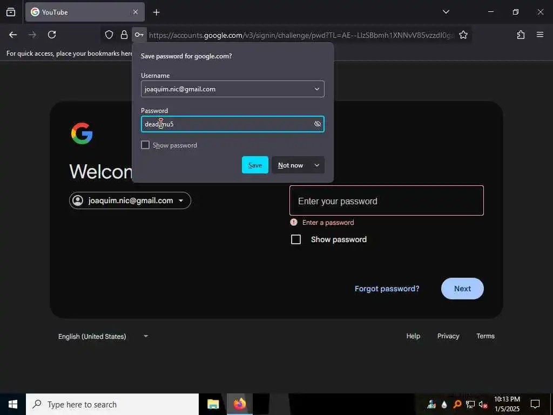Viewport: 553px width, 415px height.
Task: Click the Next button
Action: [x=462, y=289]
